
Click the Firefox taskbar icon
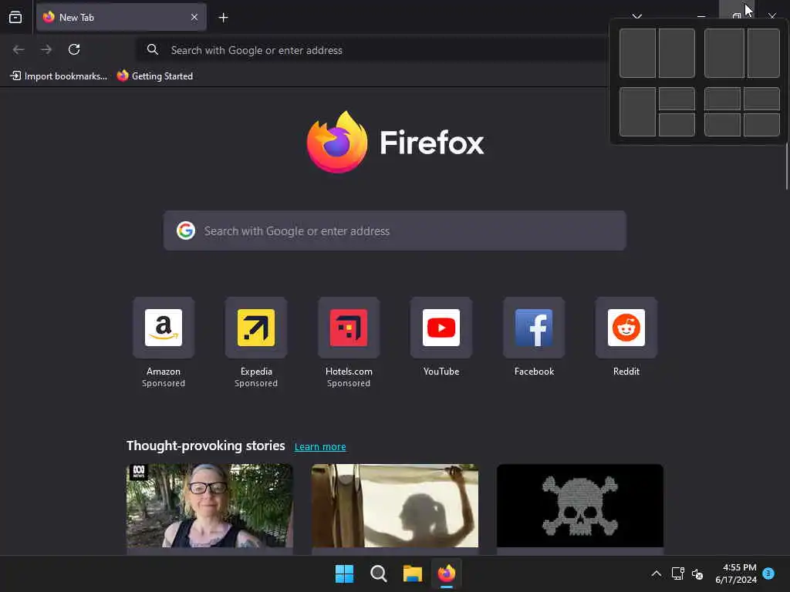click(x=447, y=573)
